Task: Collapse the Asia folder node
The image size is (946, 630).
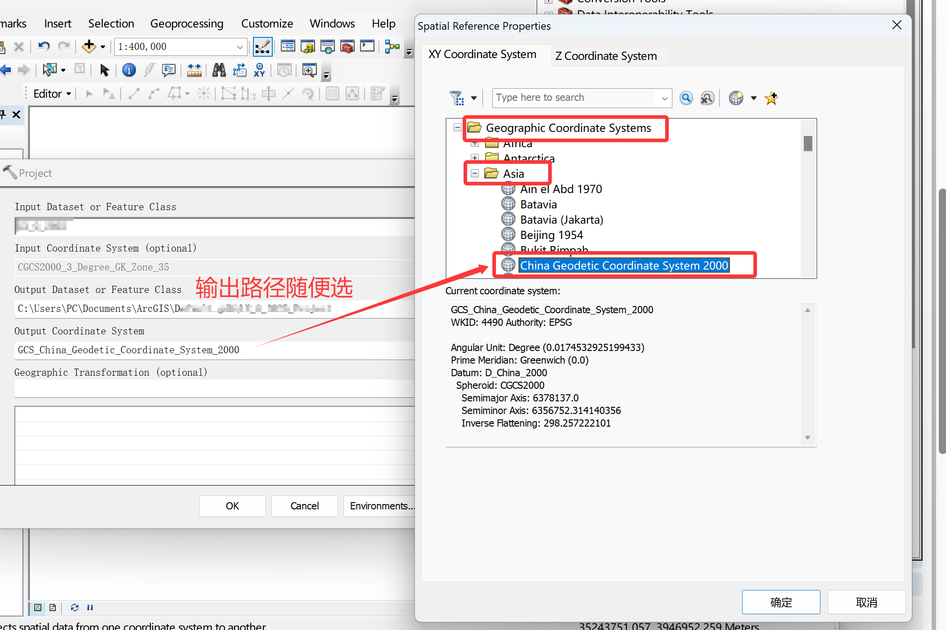Action: [x=475, y=173]
